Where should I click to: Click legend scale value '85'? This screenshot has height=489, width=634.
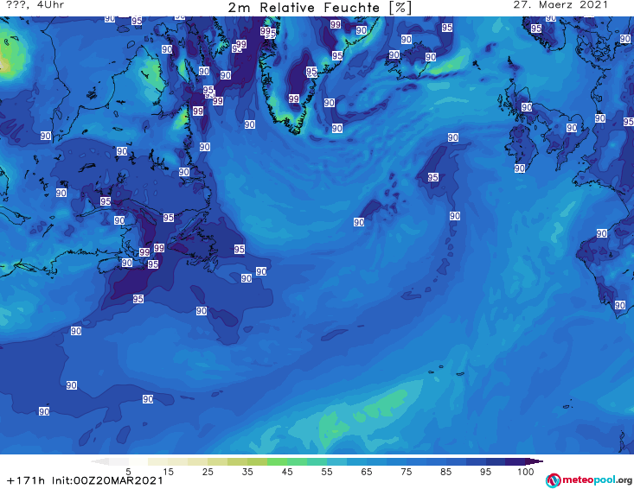(x=445, y=472)
